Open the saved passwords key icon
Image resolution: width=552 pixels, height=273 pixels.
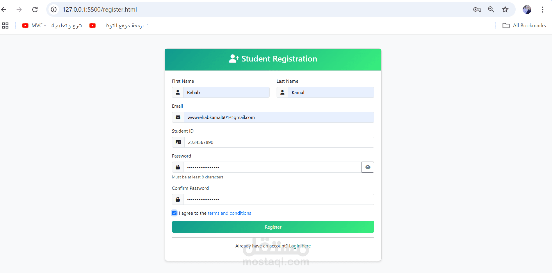(x=477, y=10)
